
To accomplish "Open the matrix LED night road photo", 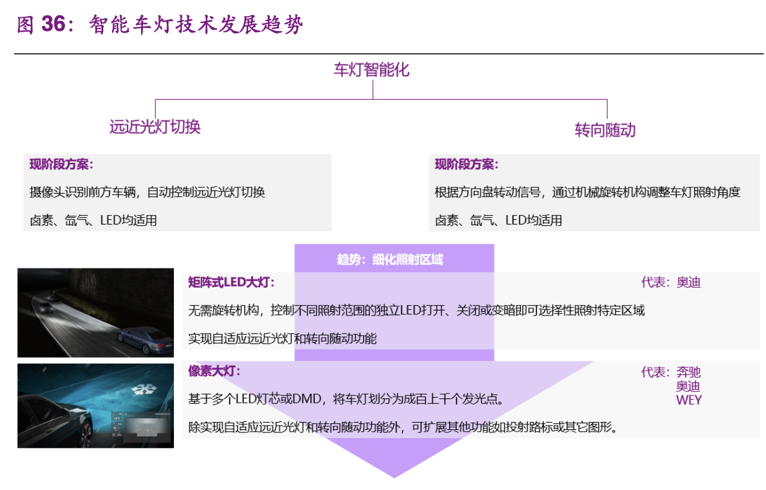I will pos(95,312).
